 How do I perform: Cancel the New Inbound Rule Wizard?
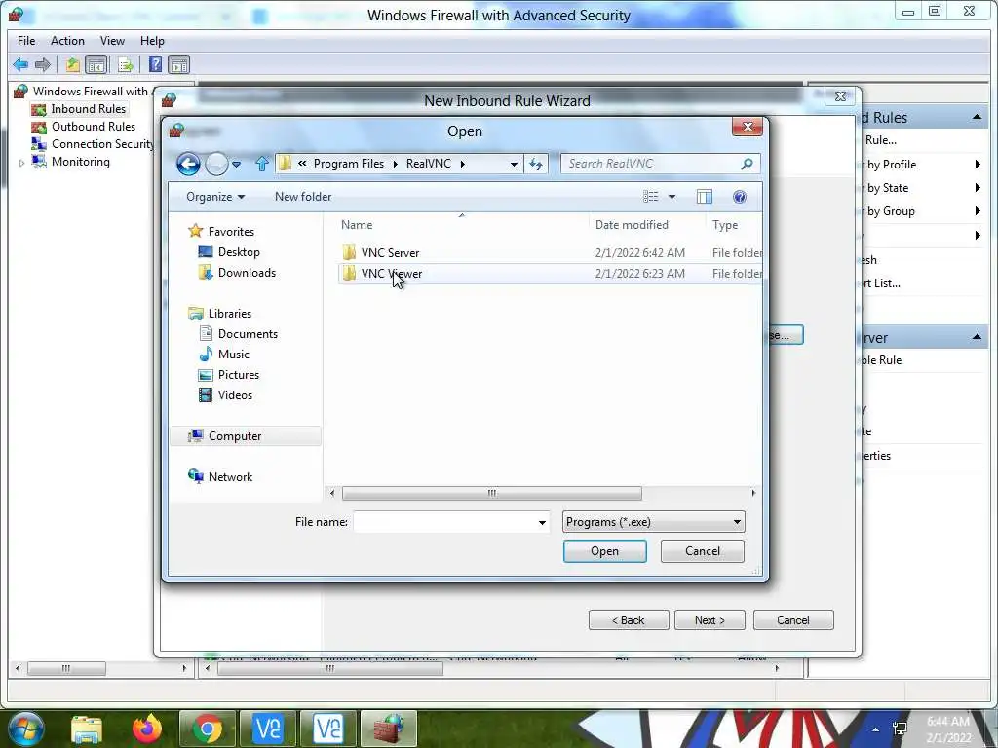pyautogui.click(x=793, y=620)
